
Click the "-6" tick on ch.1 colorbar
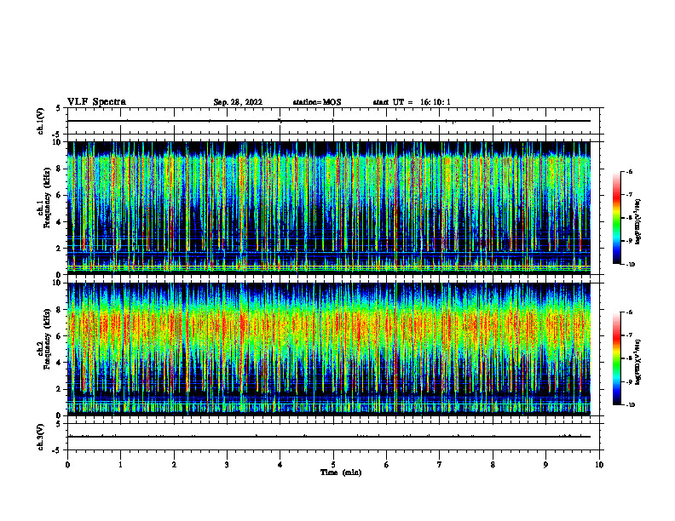tap(629, 171)
